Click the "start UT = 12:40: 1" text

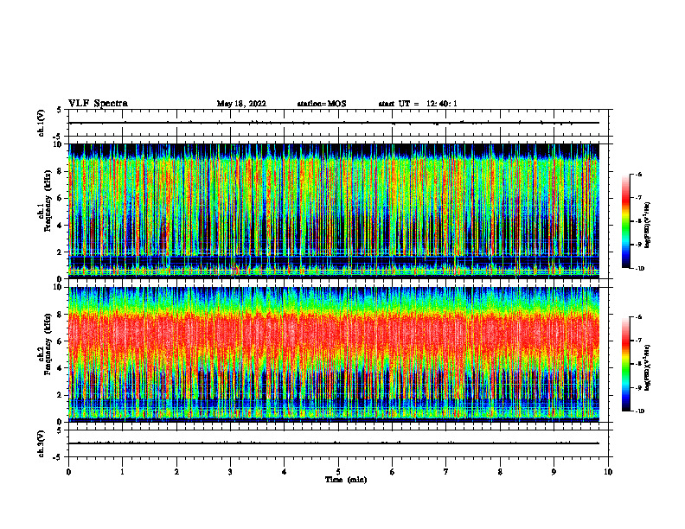tap(418, 104)
